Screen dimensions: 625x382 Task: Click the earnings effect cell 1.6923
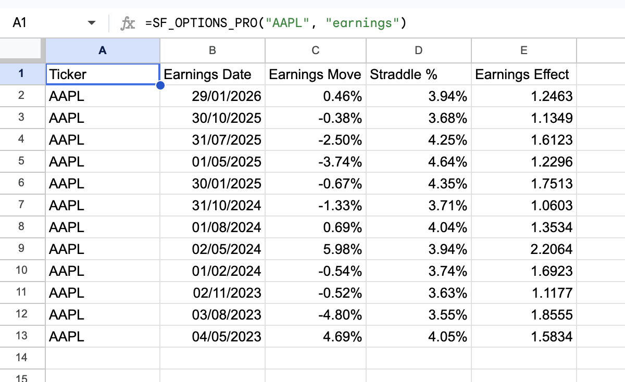tap(524, 271)
